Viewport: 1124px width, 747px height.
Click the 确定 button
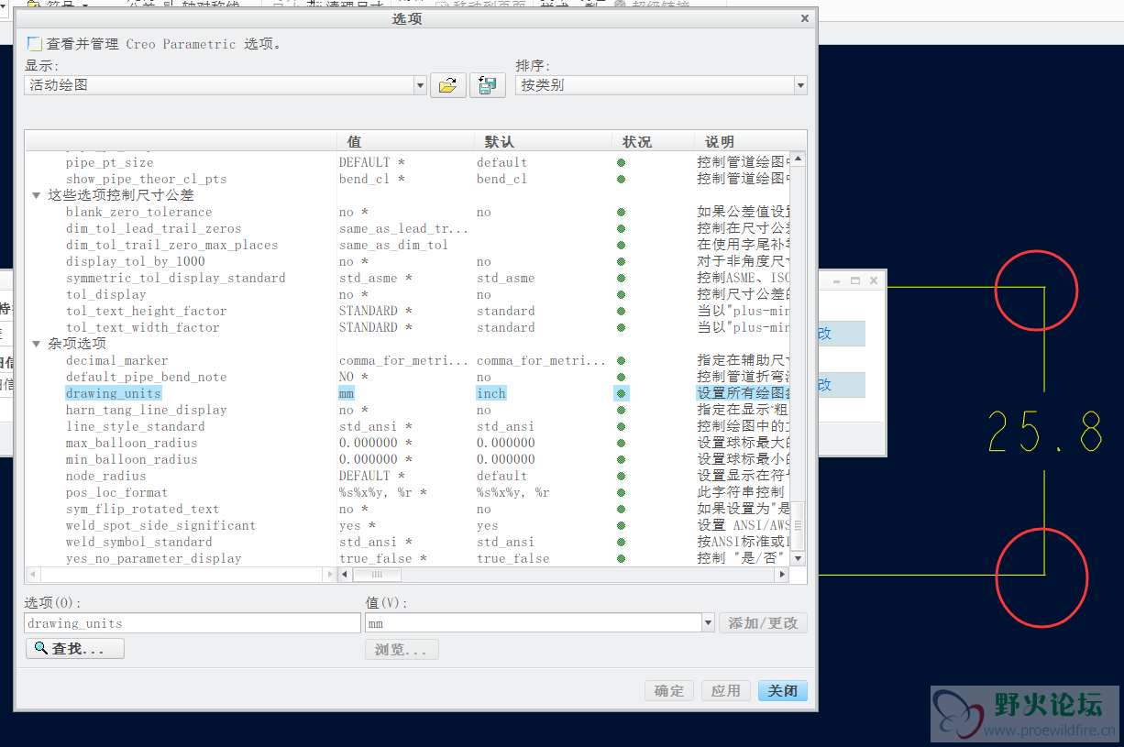[x=669, y=691]
